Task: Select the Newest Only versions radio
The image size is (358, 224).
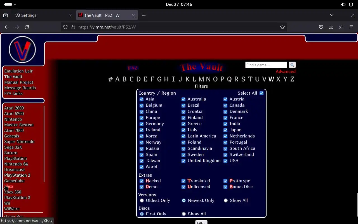Action: [x=184, y=200]
